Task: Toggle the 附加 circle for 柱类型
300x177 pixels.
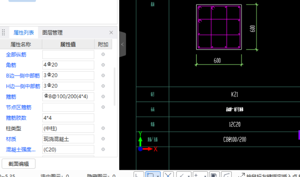Action: tap(103, 128)
